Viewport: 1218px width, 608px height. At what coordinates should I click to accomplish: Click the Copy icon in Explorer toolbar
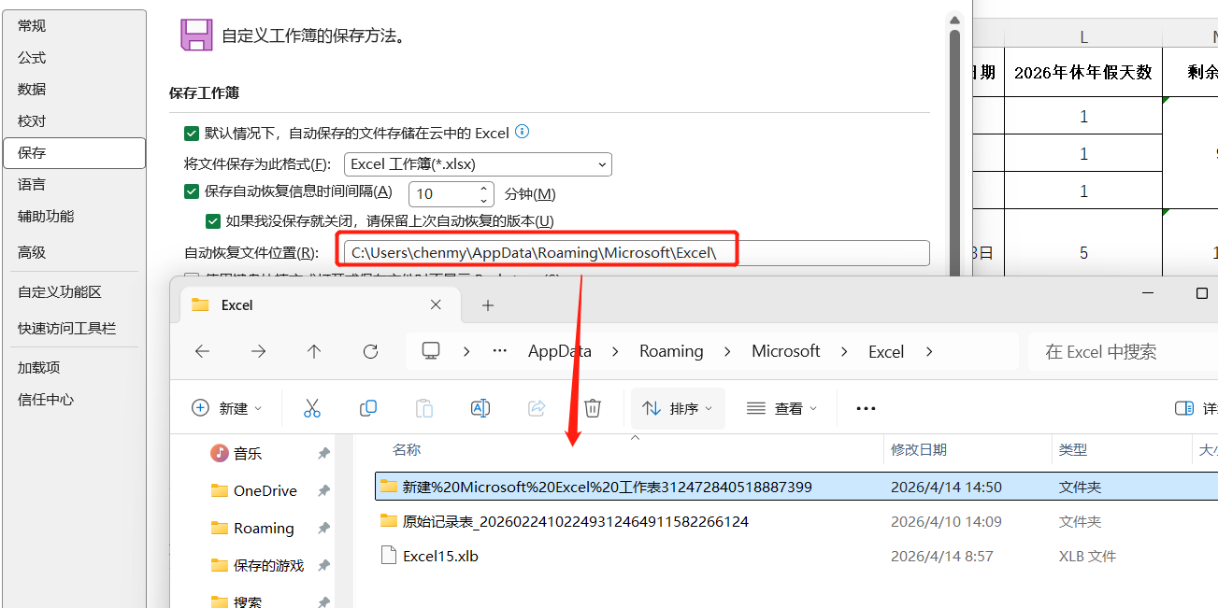click(368, 408)
